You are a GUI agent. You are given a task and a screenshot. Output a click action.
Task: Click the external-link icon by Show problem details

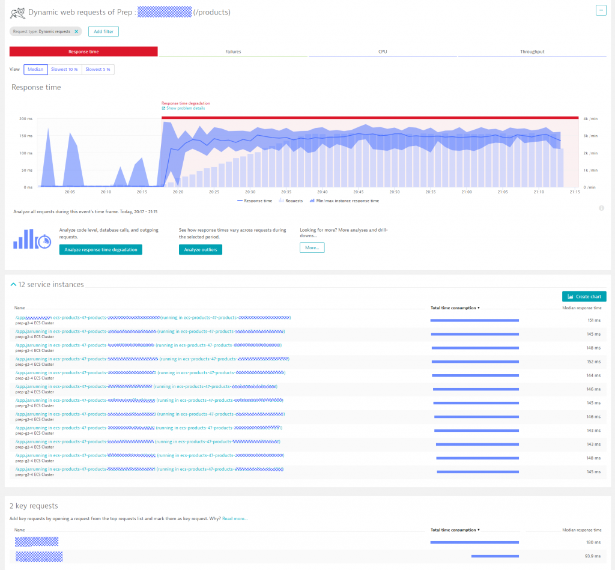coord(163,109)
